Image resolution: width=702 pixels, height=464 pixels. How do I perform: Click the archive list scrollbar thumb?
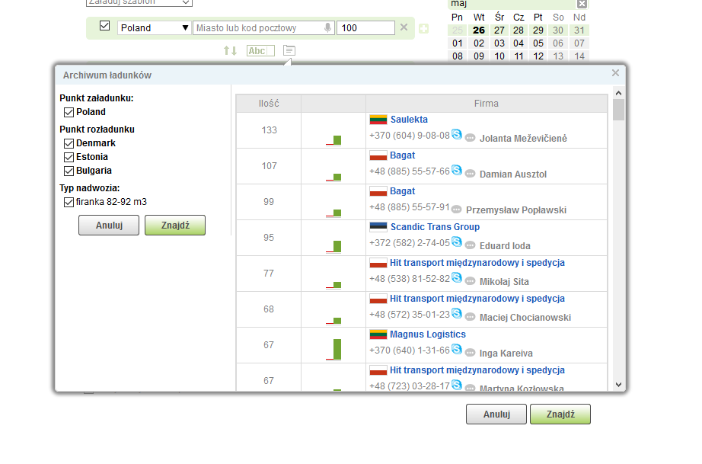(619, 110)
